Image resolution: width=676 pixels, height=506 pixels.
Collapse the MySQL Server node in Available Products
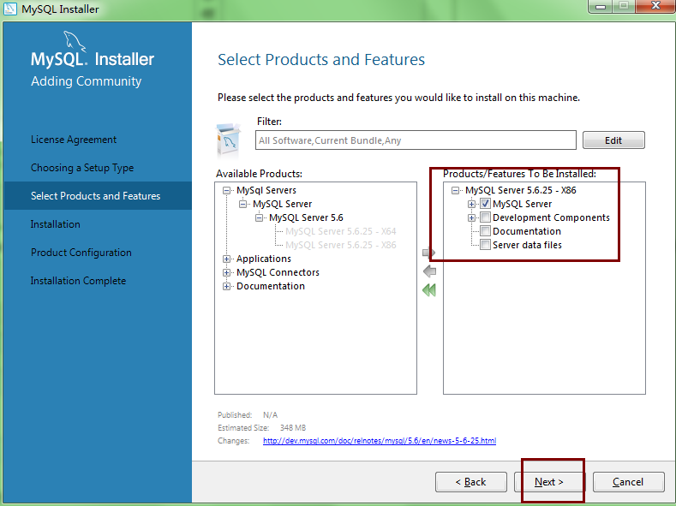point(242,204)
